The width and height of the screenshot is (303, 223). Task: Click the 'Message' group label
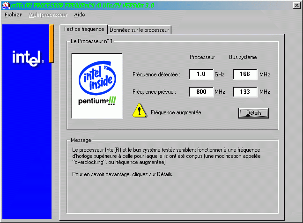pos(81,140)
